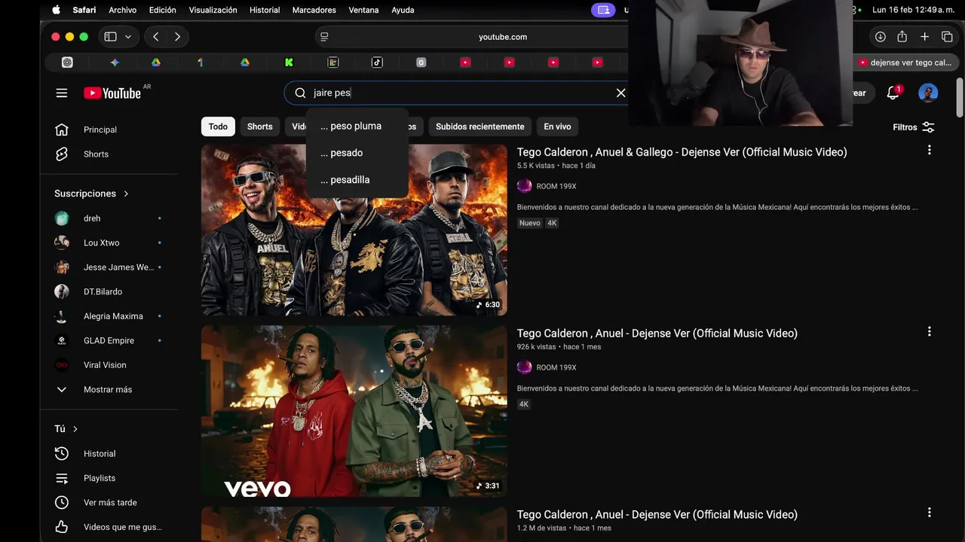Switch to the ChatGPT pinned tab
The image size is (965, 542).
(x=67, y=62)
